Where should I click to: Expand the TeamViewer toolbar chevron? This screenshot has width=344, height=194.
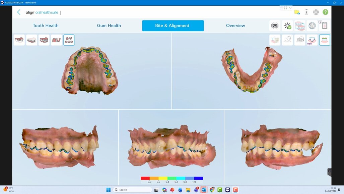tap(290, 8)
